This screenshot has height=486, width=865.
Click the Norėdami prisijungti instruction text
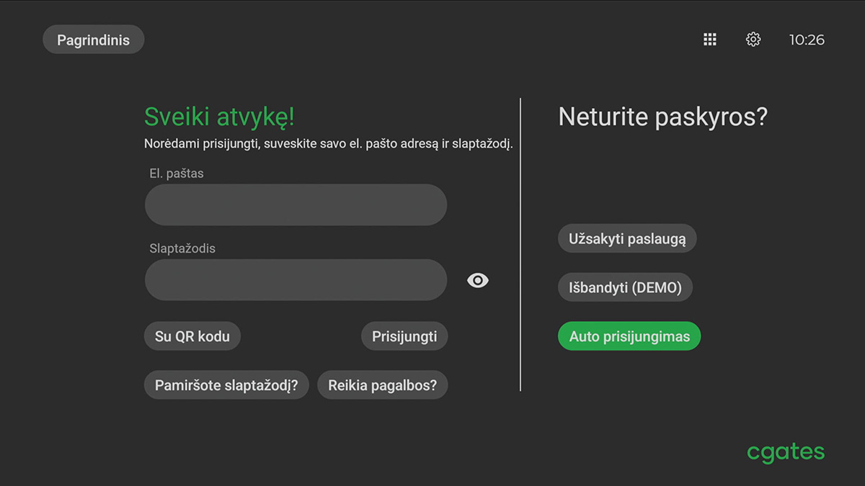[328, 144]
